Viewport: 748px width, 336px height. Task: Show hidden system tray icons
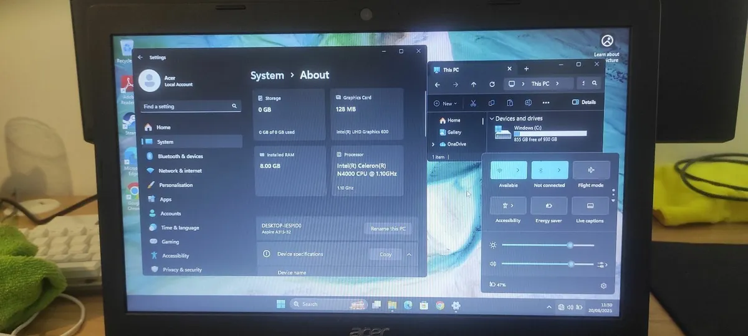click(549, 307)
